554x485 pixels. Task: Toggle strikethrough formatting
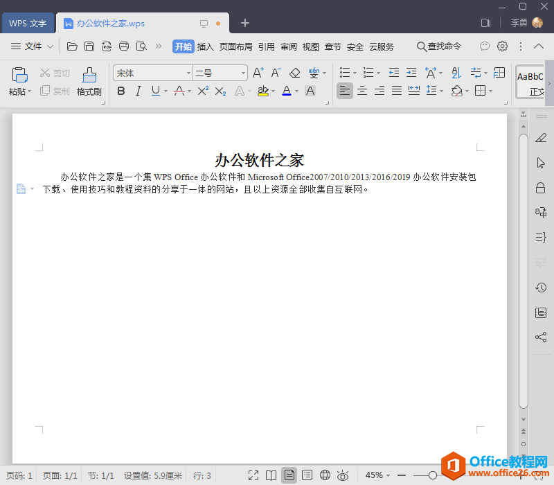pyautogui.click(x=179, y=91)
